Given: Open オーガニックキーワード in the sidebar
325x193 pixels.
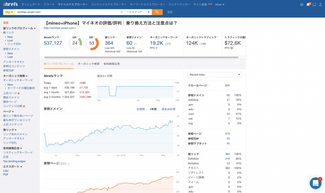Looking at the screenshot, I should click(18, 80).
